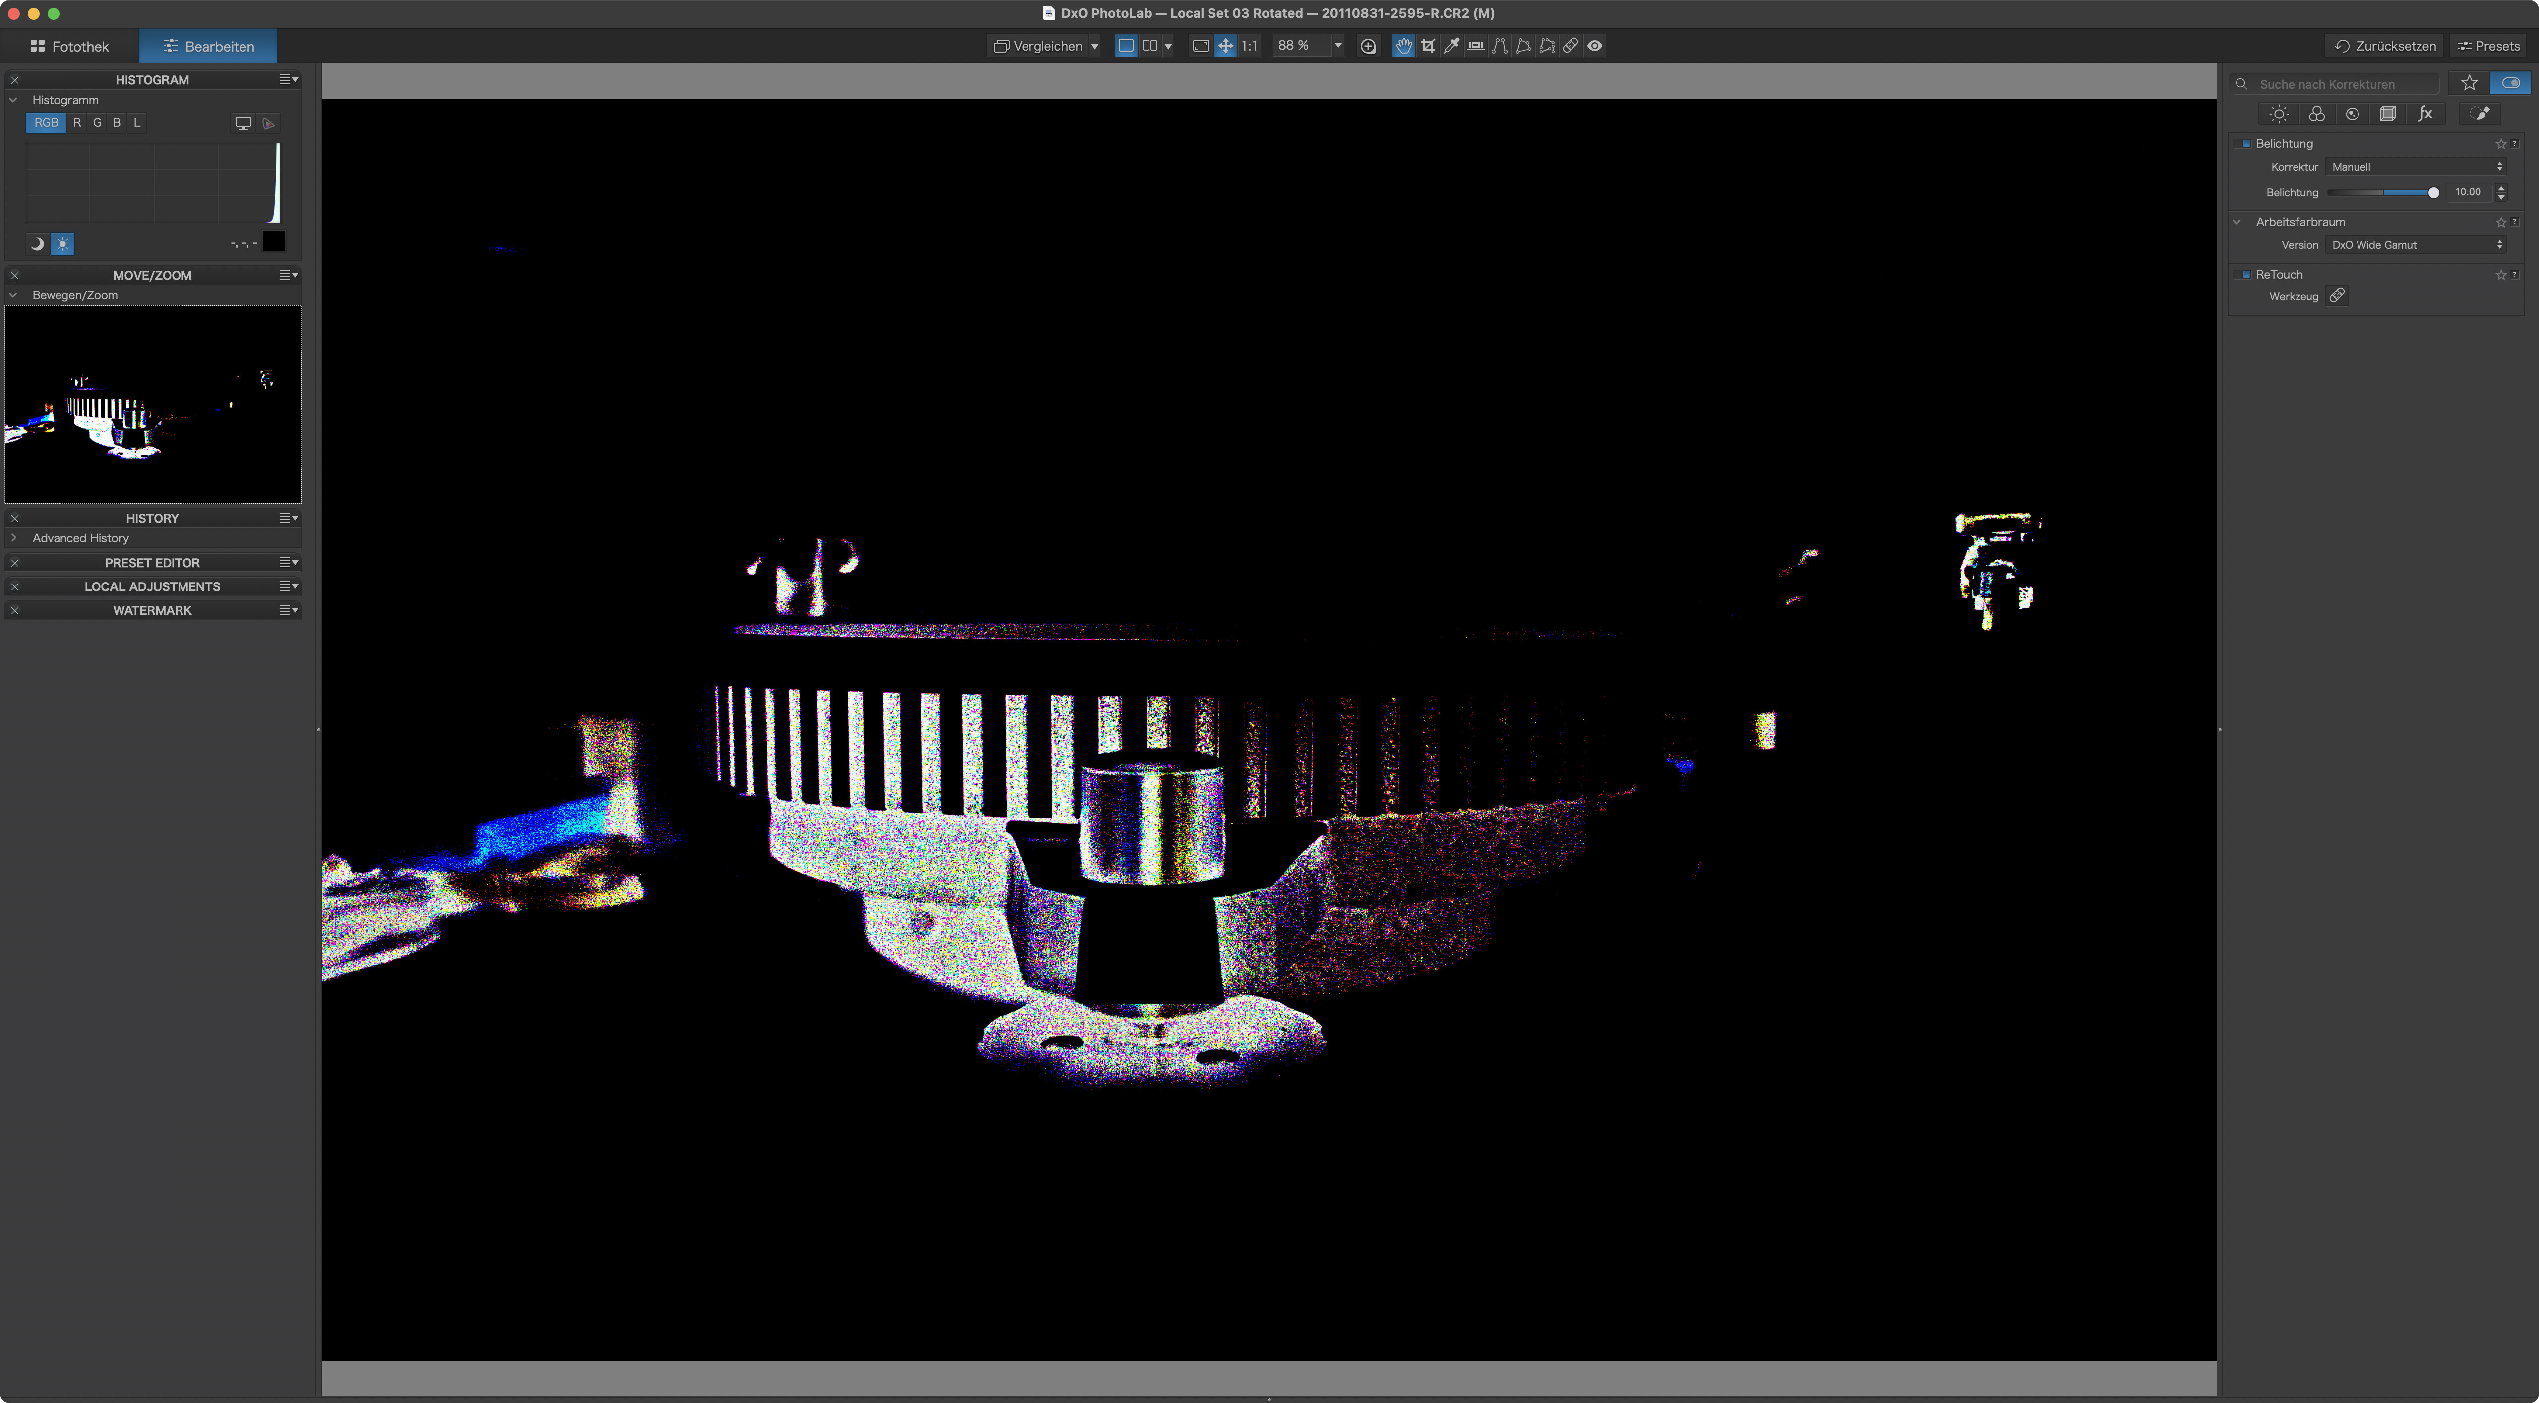This screenshot has height=1403, width=2539.
Task: Activate the Horizon leveling tool
Action: 1475,45
